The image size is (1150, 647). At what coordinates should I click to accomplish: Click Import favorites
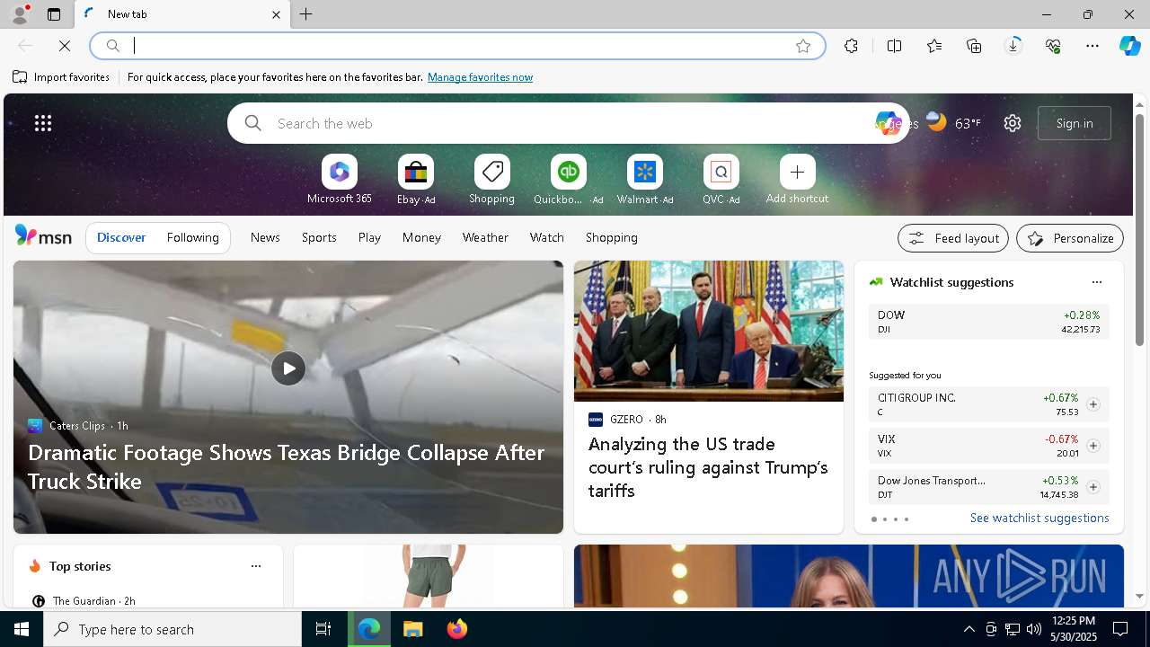[x=61, y=77]
